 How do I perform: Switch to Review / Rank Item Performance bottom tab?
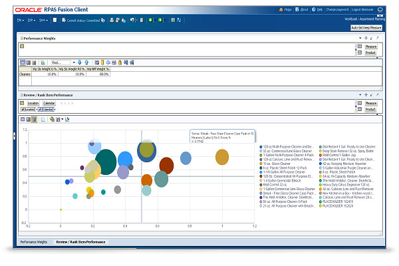pos(80,242)
